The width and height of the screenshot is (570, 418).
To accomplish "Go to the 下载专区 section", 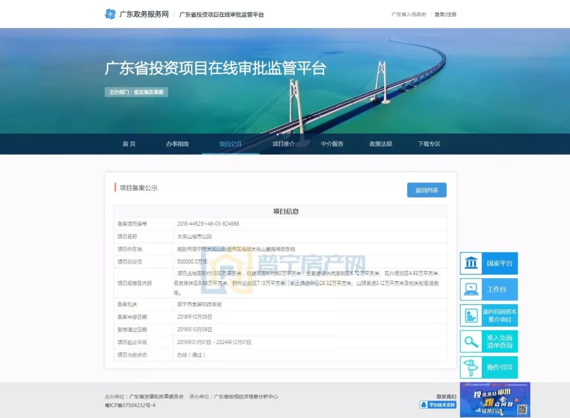I will coord(429,144).
